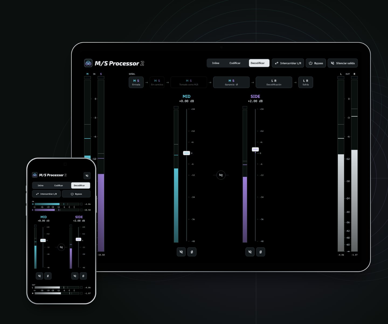Select Decodificar mode on tablet

(x=259, y=63)
